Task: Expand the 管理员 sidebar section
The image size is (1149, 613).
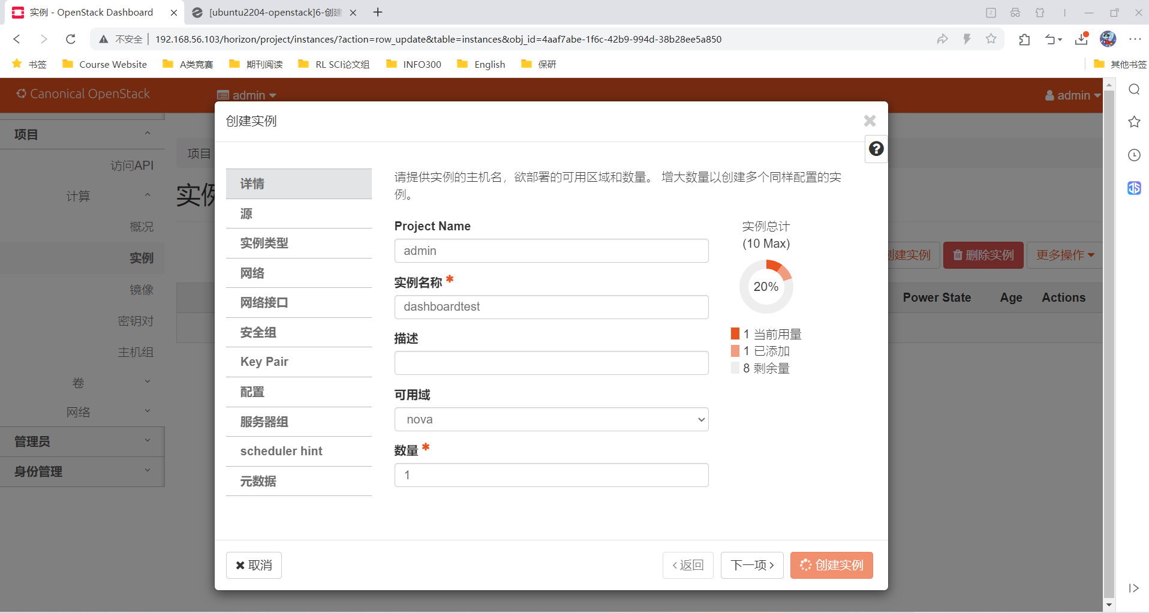Action: click(x=82, y=441)
